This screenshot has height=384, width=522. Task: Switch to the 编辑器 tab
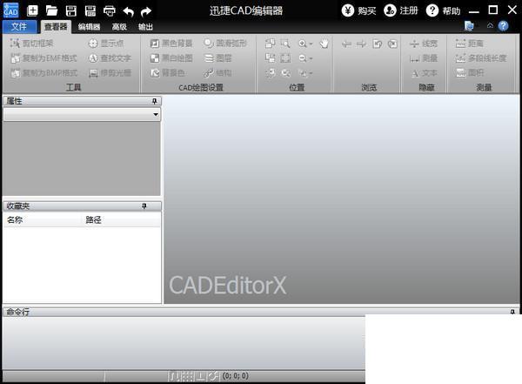(x=89, y=27)
